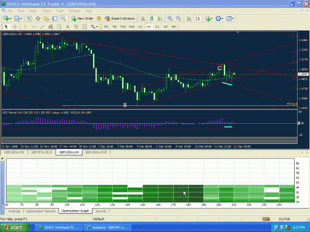
Task: Close the Strategy Tester panel
Action: pos(2,158)
